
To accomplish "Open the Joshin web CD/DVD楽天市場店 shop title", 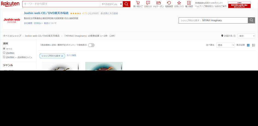I will tap(46, 13).
